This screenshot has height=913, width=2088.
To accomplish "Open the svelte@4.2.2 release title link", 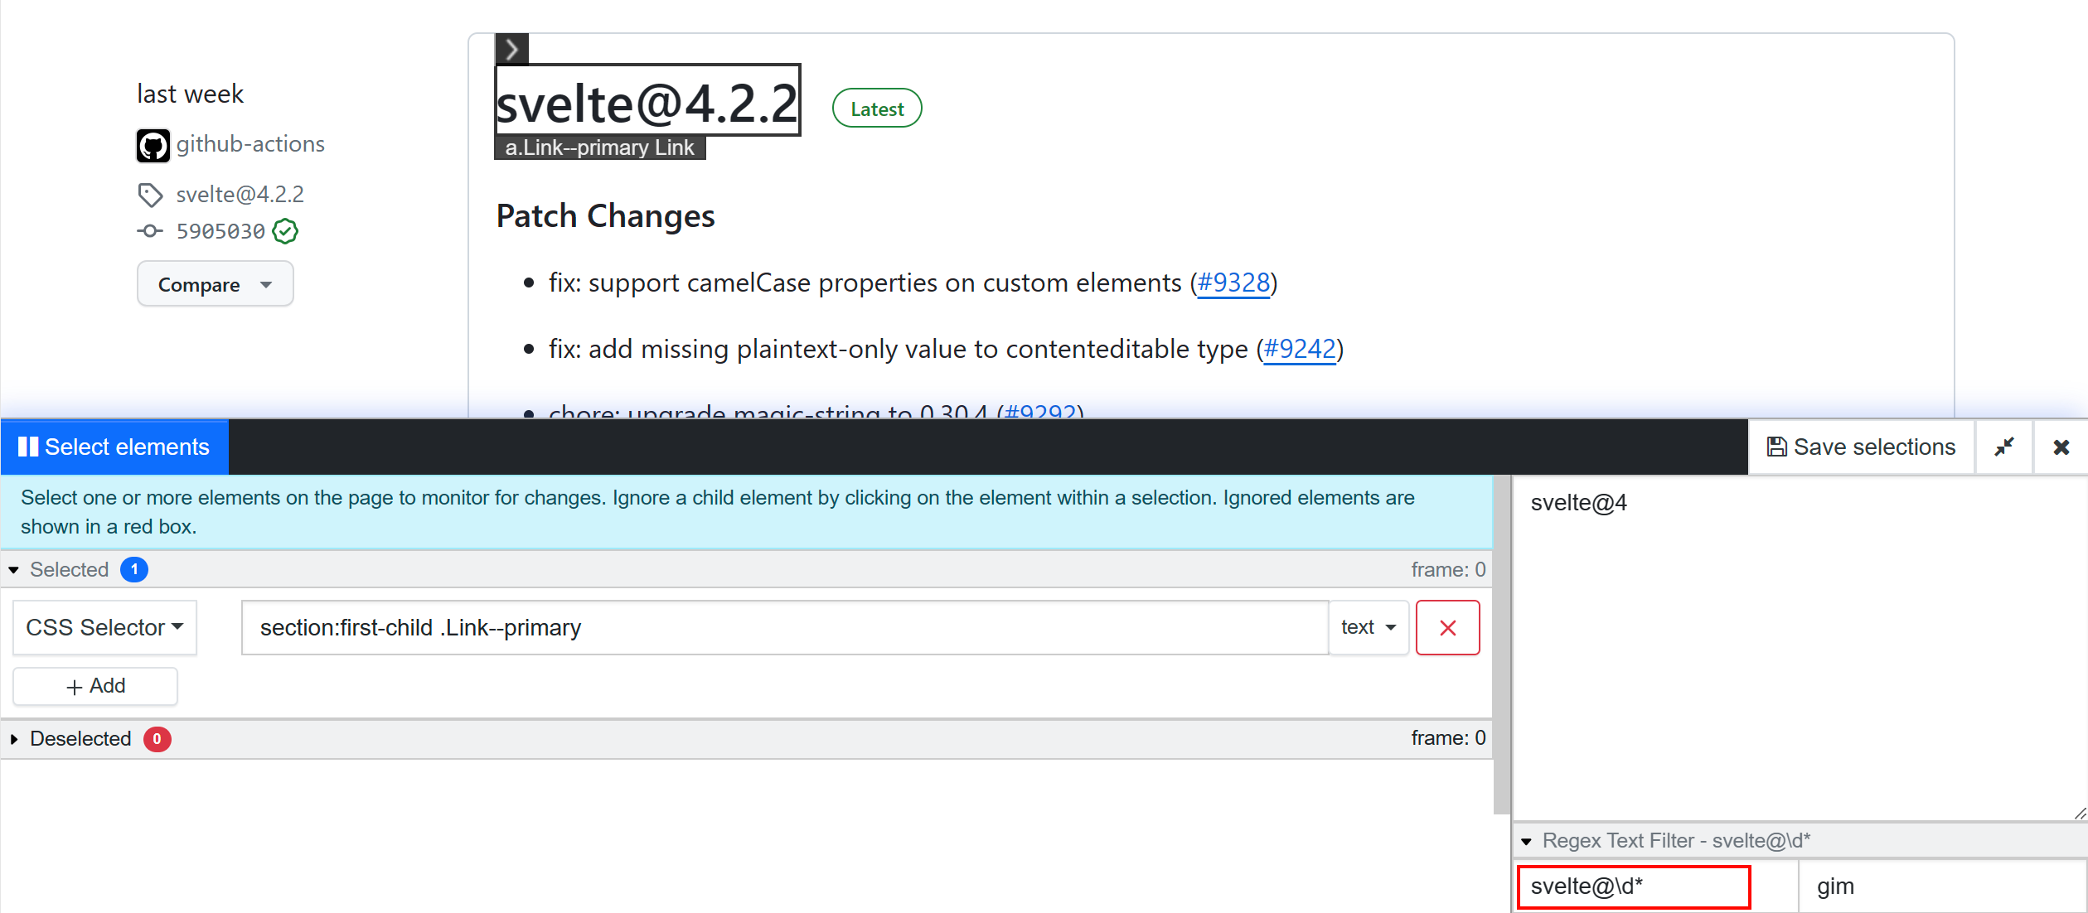I will [x=647, y=104].
